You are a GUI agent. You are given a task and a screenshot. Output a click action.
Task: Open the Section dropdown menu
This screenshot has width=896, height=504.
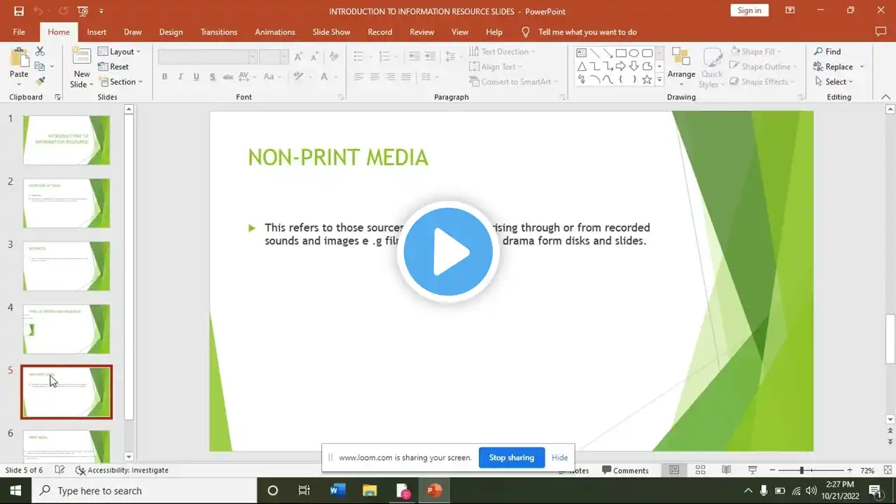(x=121, y=82)
